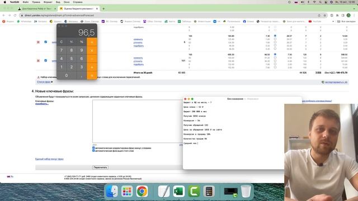Screen dimensions: 358x201
Task: Open the TextEdit menu in the menu bar
Action: point(15,2)
